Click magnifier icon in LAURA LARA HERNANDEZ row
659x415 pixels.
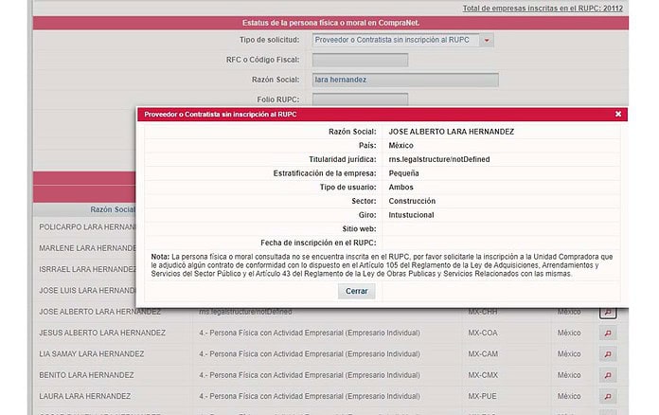tap(607, 395)
